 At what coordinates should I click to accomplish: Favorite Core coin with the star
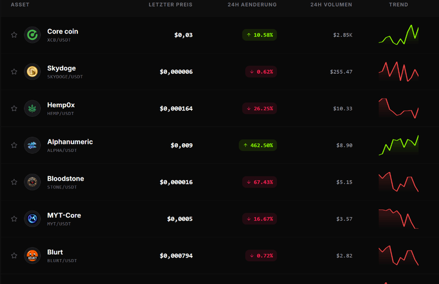tap(14, 35)
